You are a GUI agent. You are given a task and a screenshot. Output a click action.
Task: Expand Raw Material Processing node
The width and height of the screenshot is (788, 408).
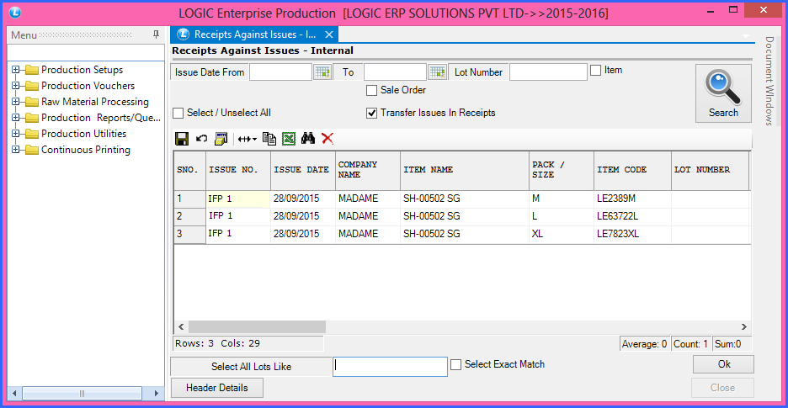tap(16, 102)
